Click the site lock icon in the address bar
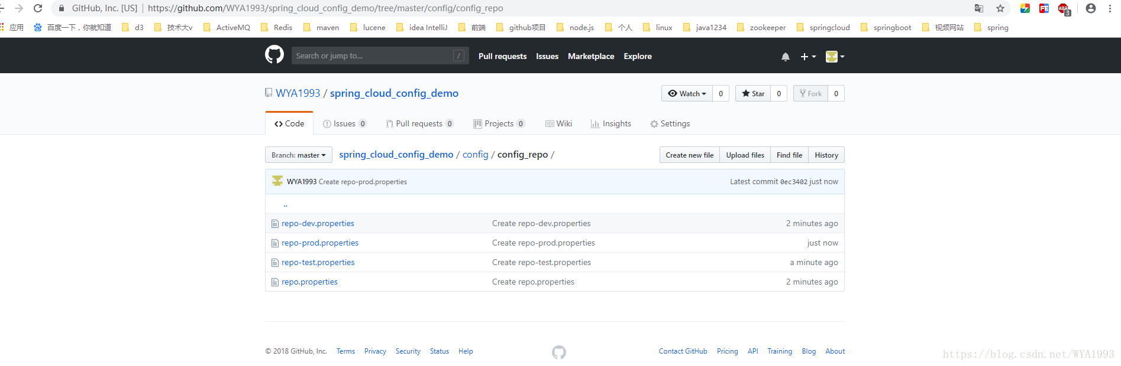This screenshot has width=1121, height=366. [x=61, y=8]
